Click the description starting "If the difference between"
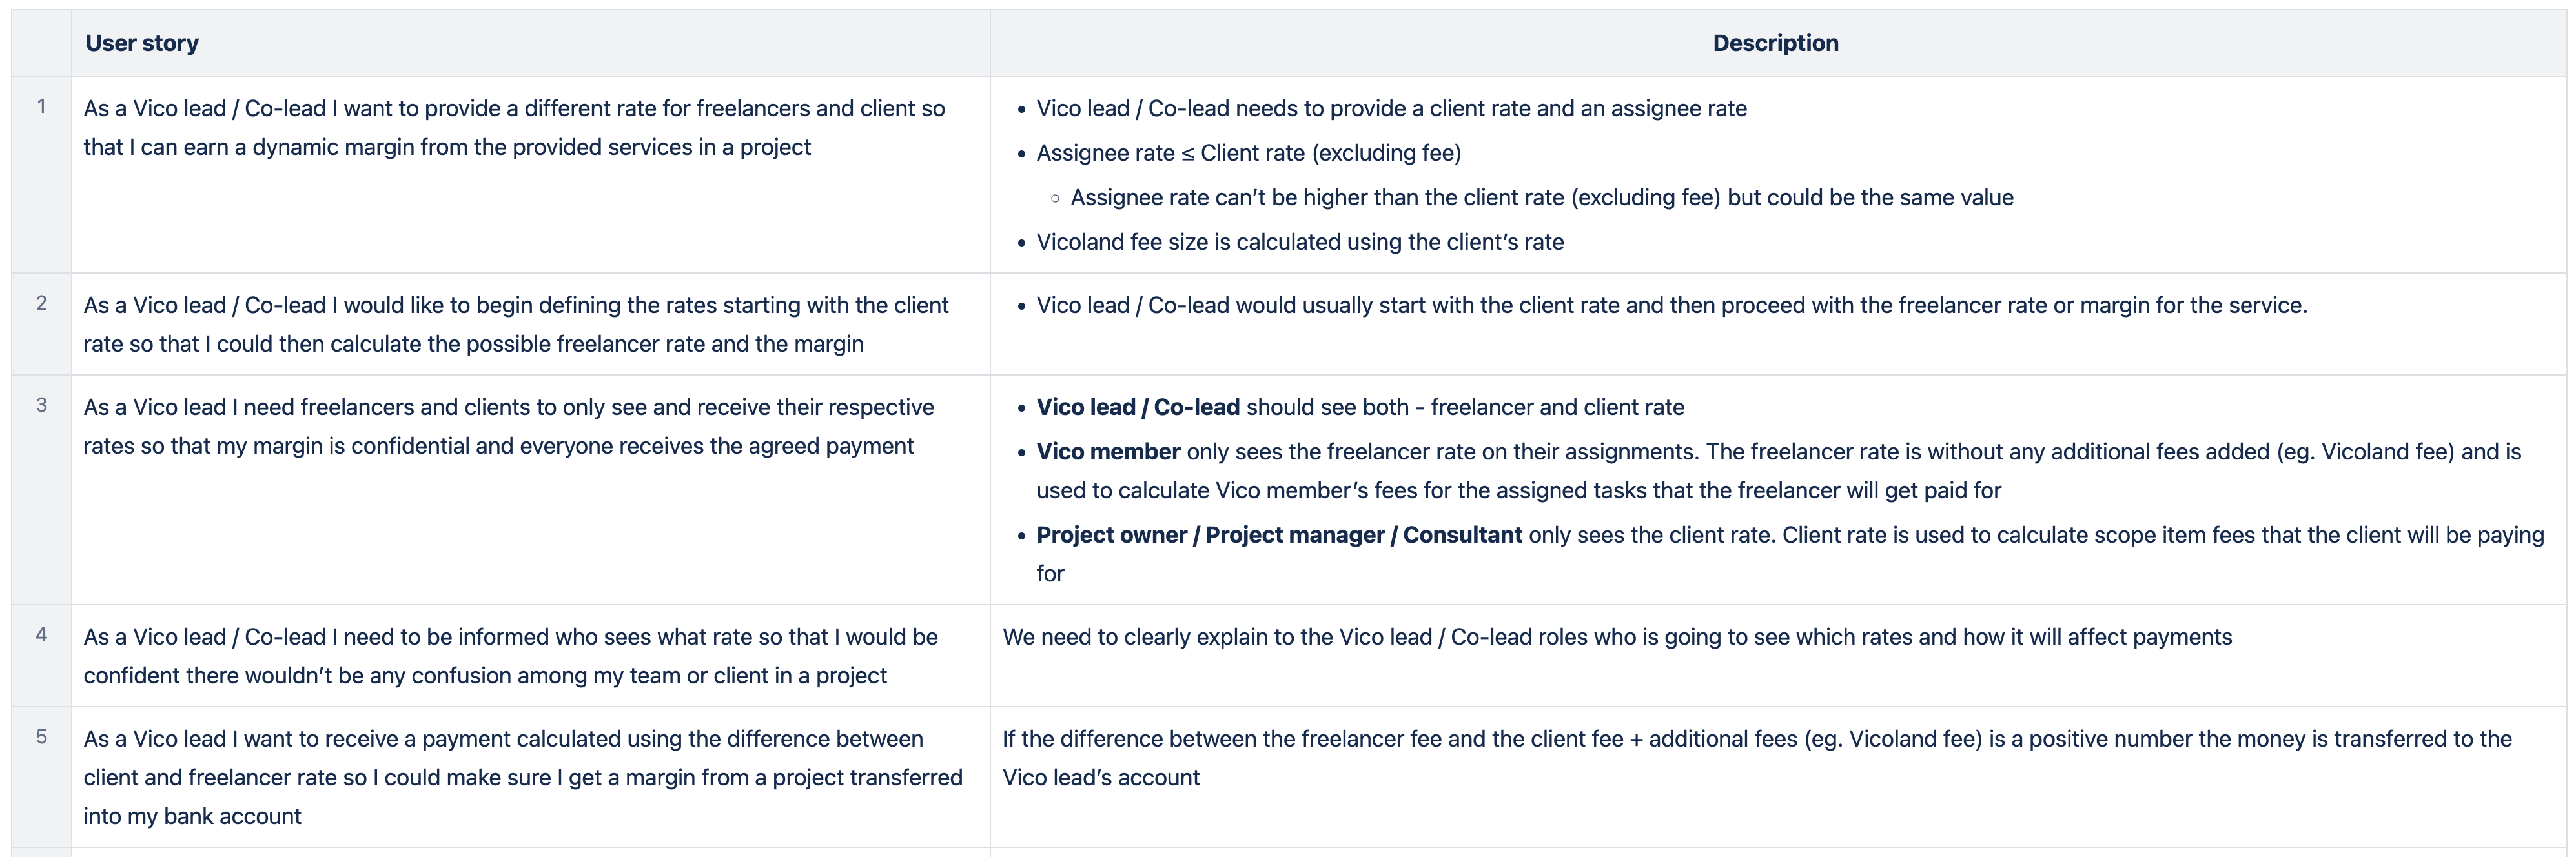This screenshot has width=2576, height=857. (x=1756, y=739)
